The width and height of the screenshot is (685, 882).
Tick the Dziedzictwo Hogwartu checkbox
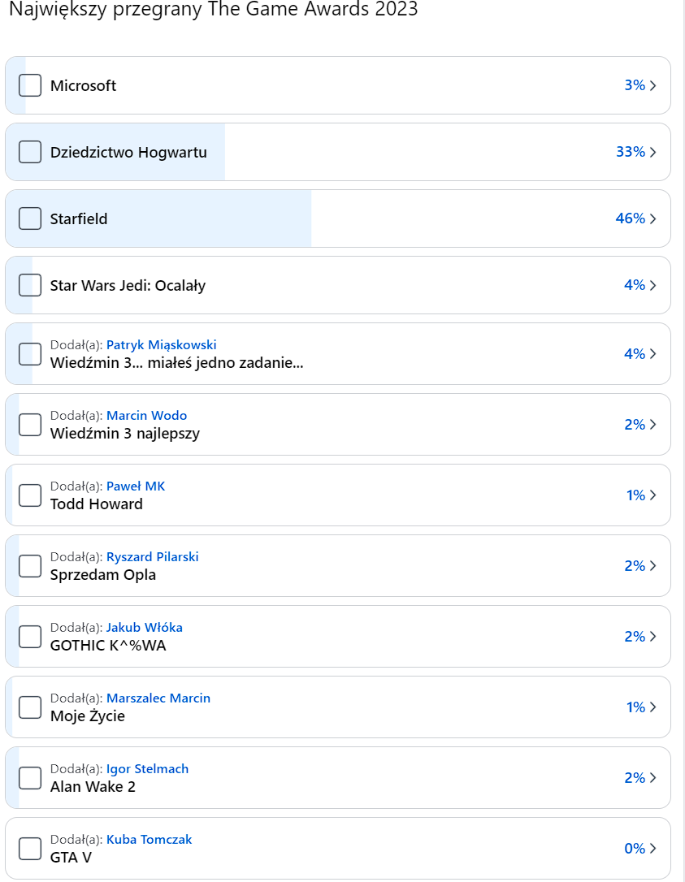tap(30, 152)
